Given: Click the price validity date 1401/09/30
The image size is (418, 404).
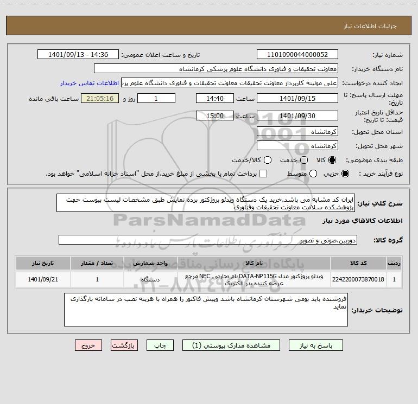Looking at the screenshot, I should [297, 116].
